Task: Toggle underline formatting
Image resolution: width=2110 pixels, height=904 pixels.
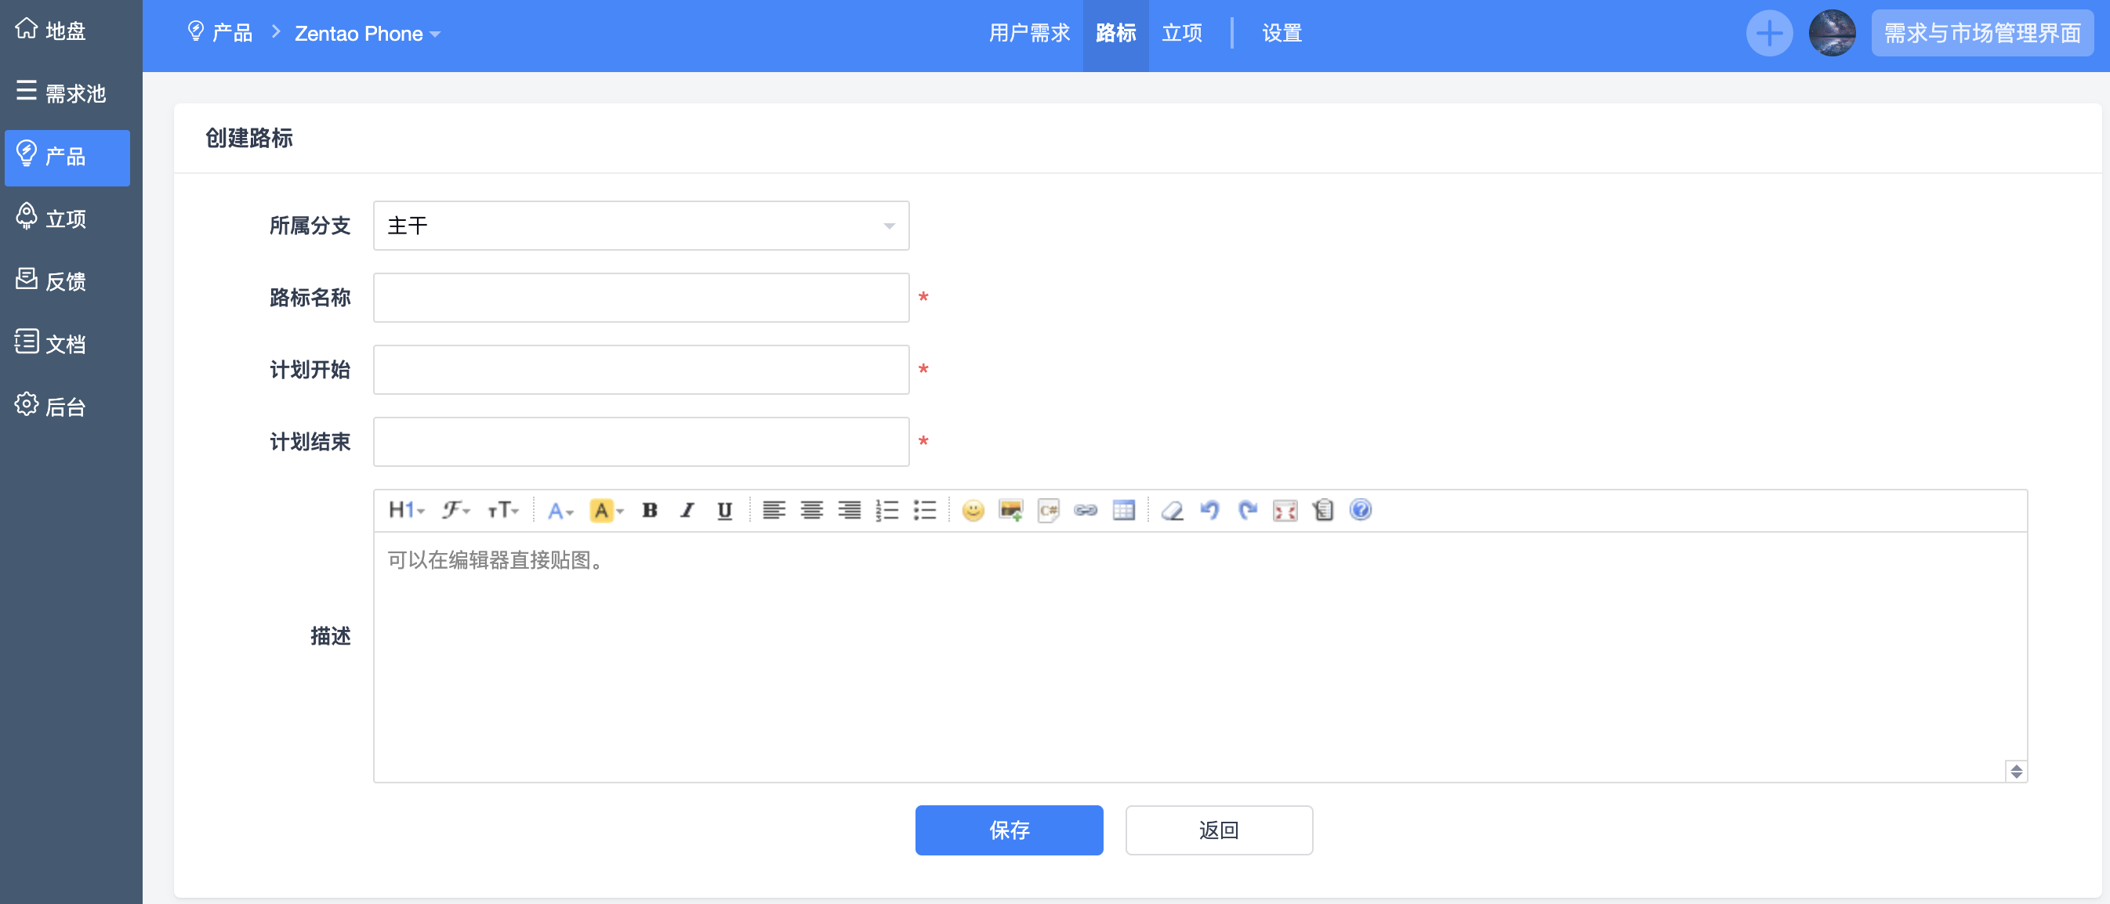Action: (724, 511)
